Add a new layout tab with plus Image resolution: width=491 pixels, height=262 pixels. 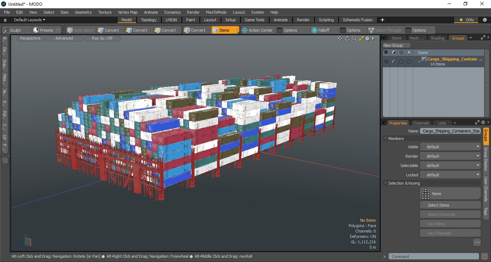[x=382, y=20]
